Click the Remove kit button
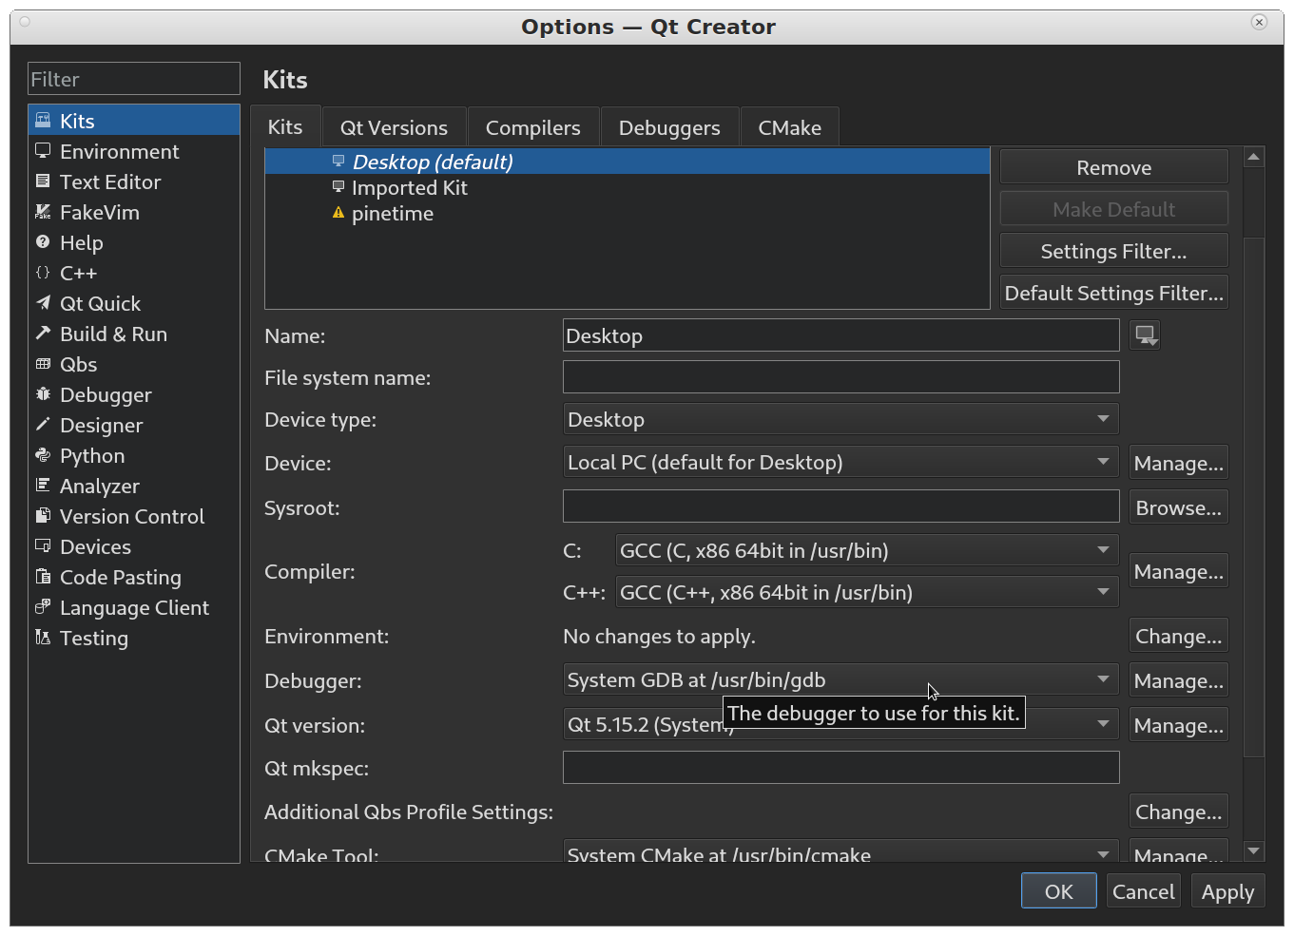Viewport: 1294px width, 936px height. tap(1114, 167)
